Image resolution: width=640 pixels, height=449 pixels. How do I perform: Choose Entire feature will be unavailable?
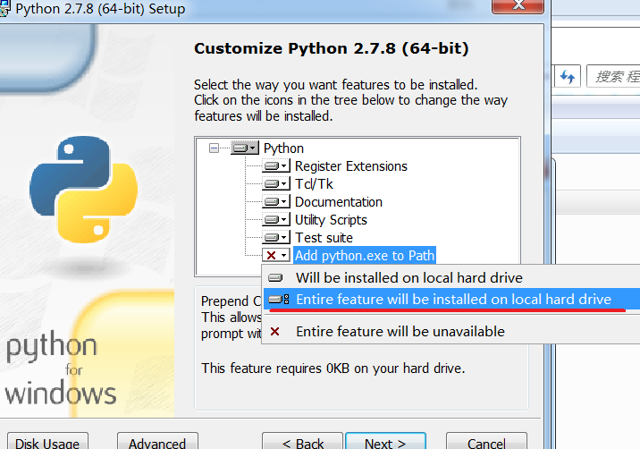451,332
